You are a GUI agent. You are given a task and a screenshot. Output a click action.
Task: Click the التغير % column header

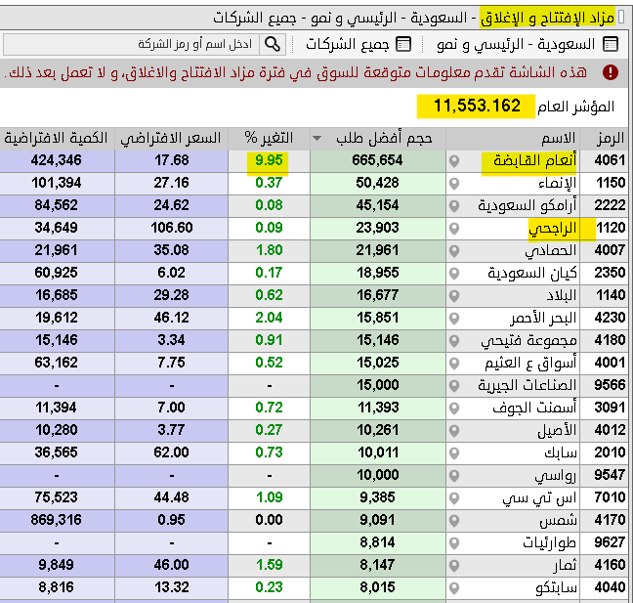click(269, 139)
